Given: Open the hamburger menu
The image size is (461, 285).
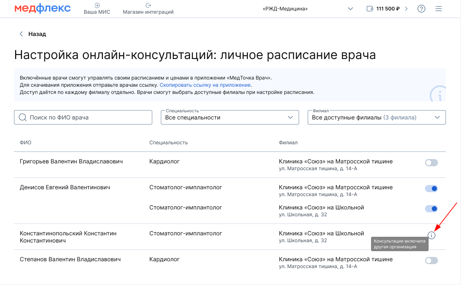Looking at the screenshot, I should (438, 9).
